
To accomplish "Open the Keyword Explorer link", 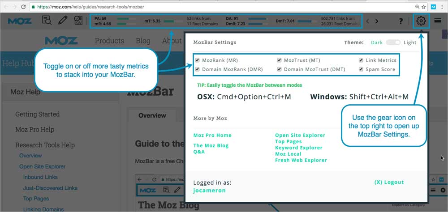I will pyautogui.click(x=298, y=148).
